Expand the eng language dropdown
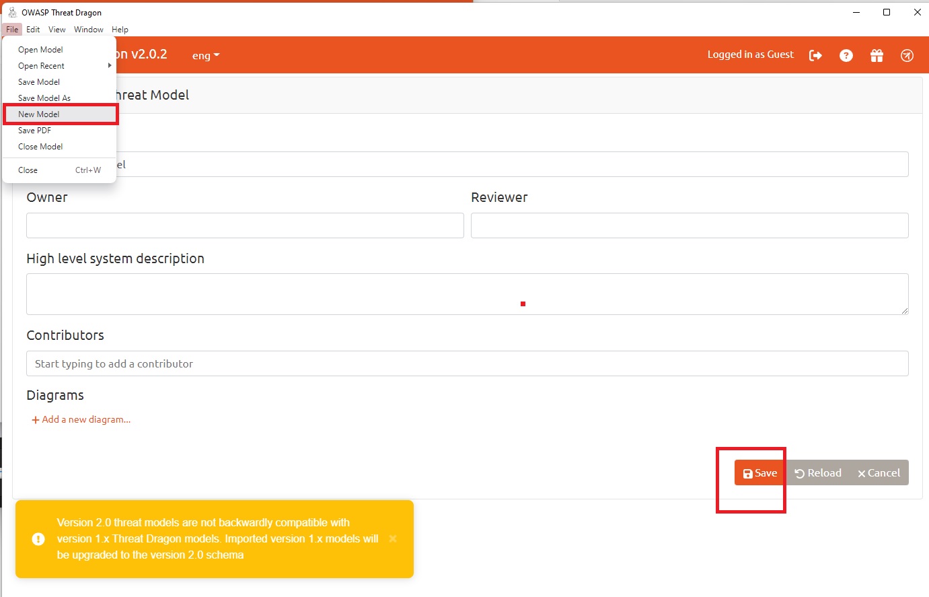Screen dimensions: 929x597 206,56
